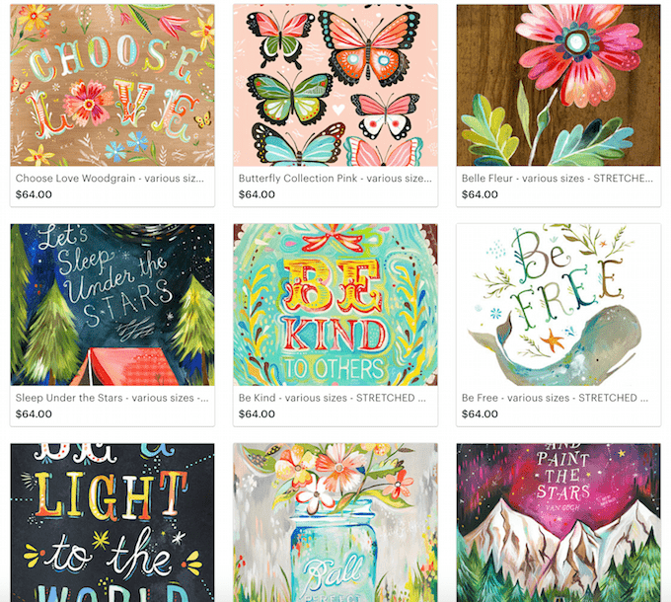
Task: Click the Be Kind listing title text
Action: tap(333, 398)
